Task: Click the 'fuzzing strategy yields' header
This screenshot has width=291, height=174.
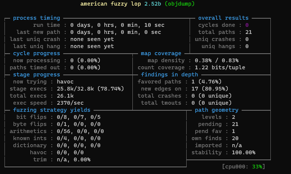Action: click(x=52, y=110)
